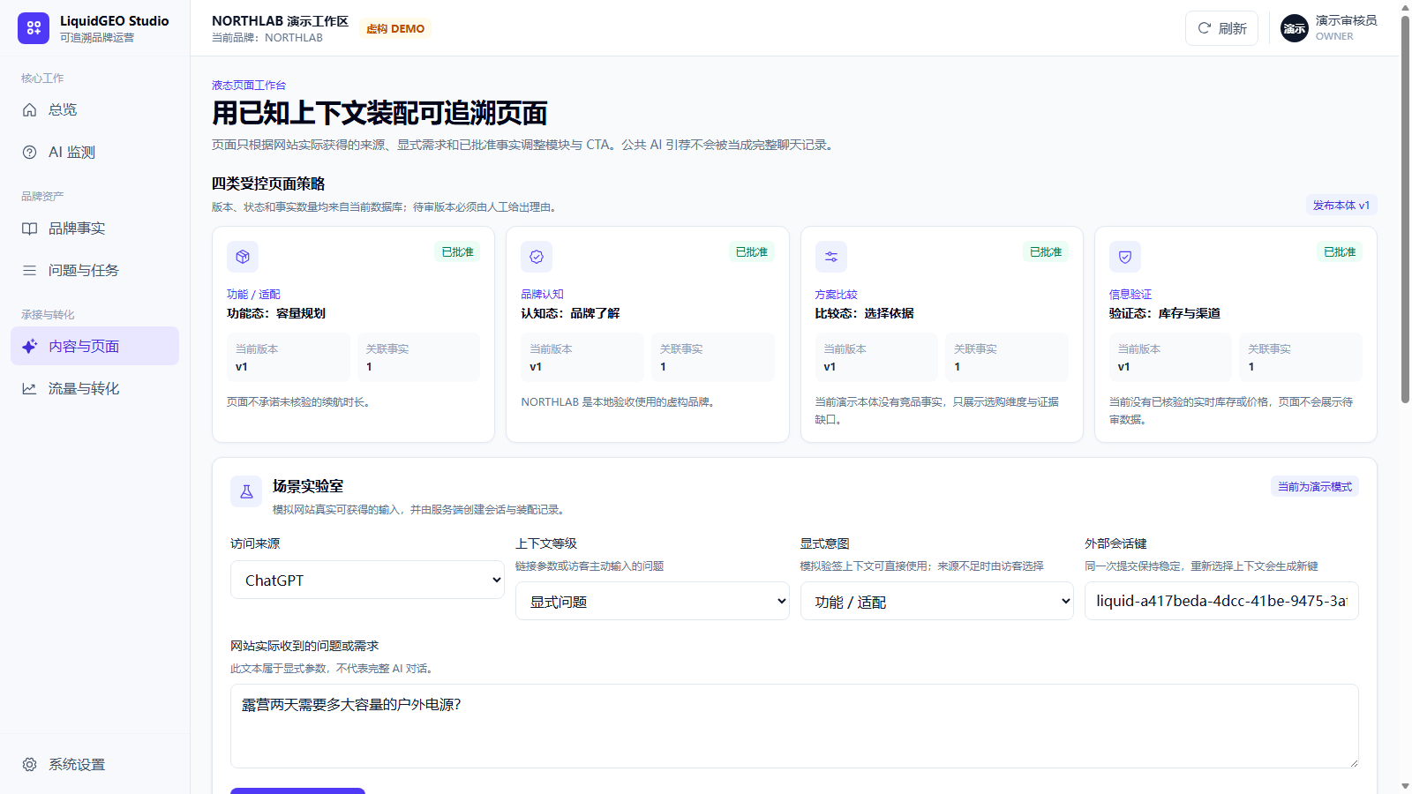The image size is (1412, 794).
Task: Click the 总览 home icon
Action: click(29, 110)
